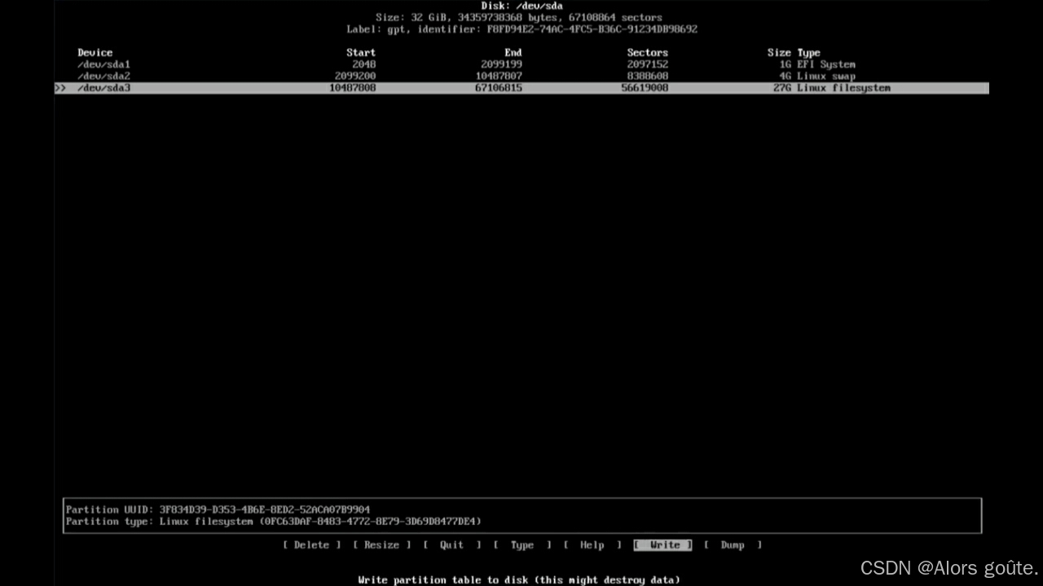This screenshot has height=586, width=1043.
Task: Select the /dev/sda1 EFI System partition row
Action: (103, 64)
